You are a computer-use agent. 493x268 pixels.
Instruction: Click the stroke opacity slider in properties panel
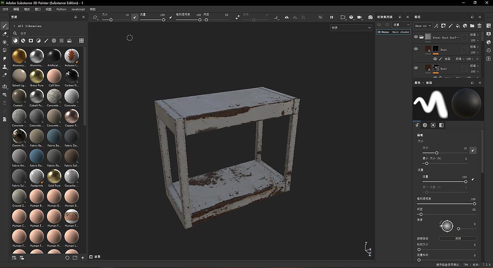[446, 204]
